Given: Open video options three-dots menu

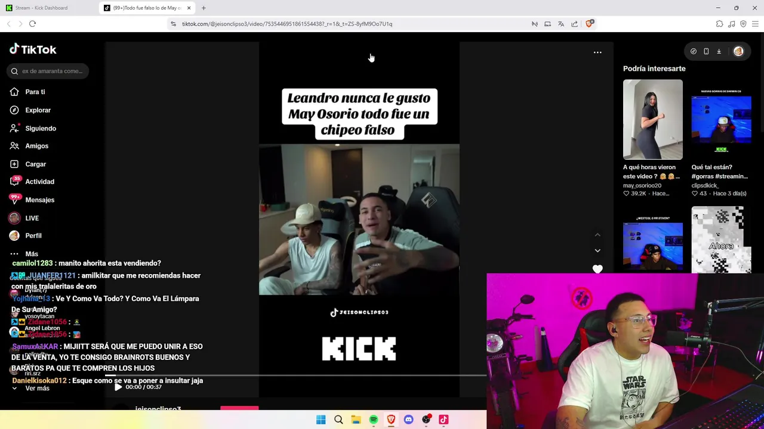Looking at the screenshot, I should click(x=597, y=52).
